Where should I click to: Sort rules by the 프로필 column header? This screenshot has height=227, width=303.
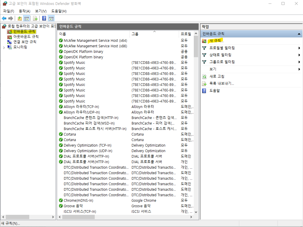(x=186, y=34)
